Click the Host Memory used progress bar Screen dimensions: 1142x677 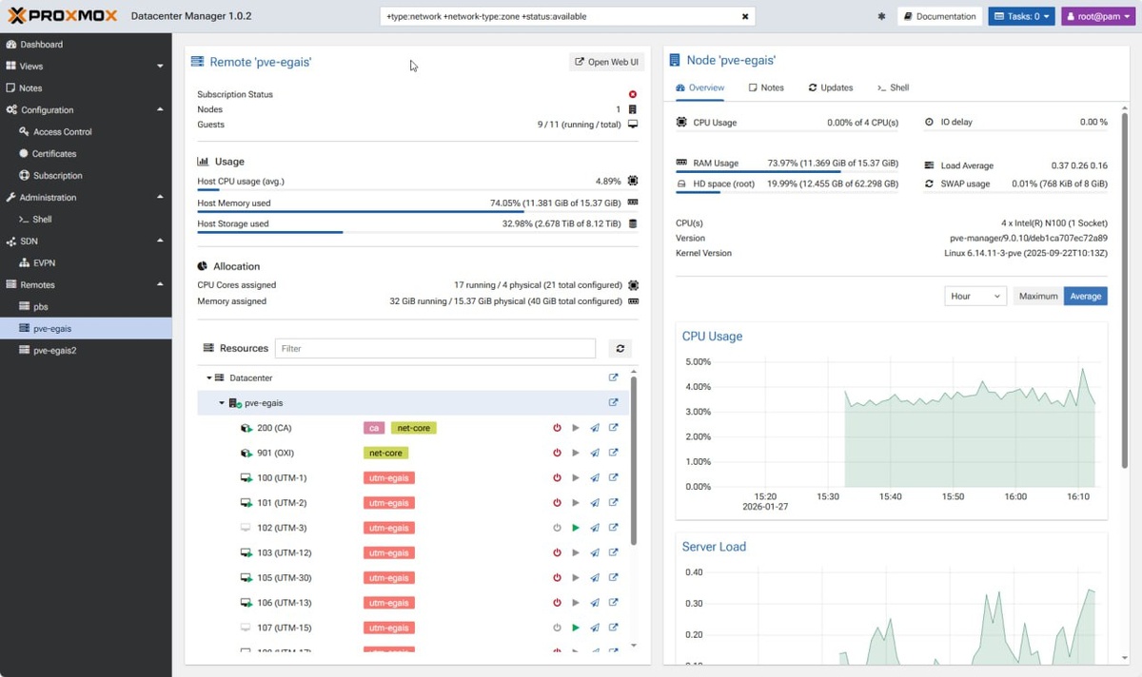pos(418,212)
